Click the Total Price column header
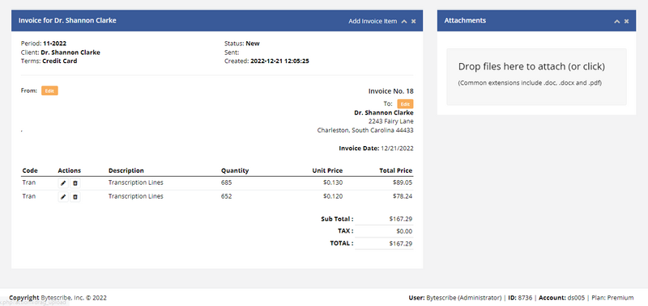 coord(396,170)
